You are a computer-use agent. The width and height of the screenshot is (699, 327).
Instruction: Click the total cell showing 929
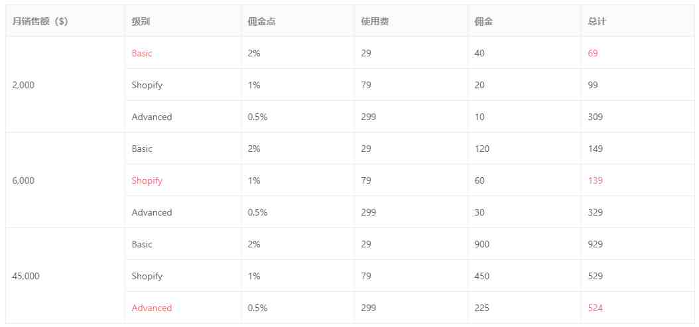596,244
